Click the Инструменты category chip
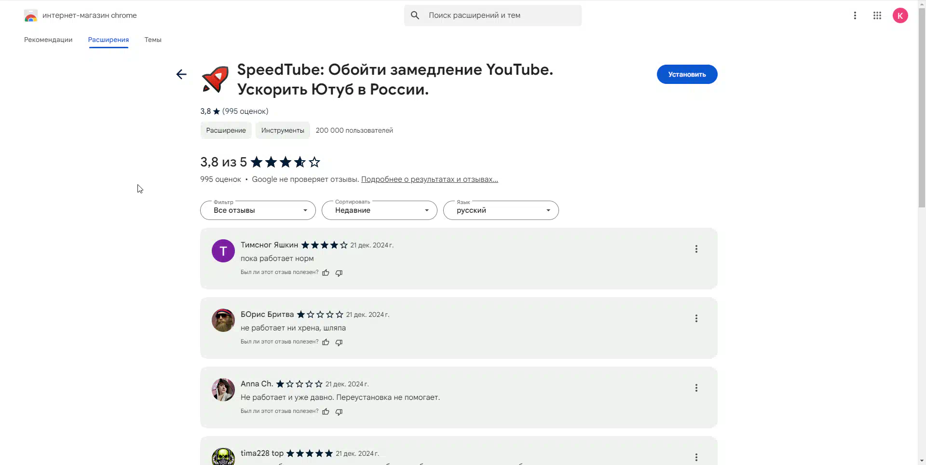926x465 pixels. pos(283,130)
